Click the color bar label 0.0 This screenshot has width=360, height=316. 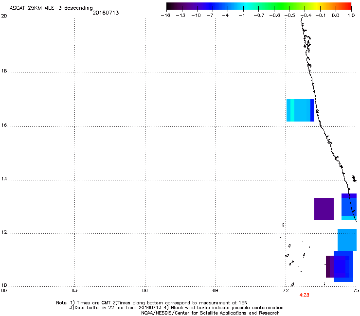coord(336,16)
